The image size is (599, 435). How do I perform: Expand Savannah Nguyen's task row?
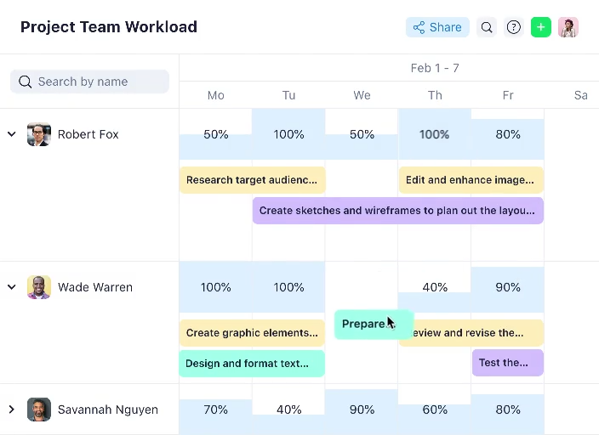pyautogui.click(x=12, y=410)
